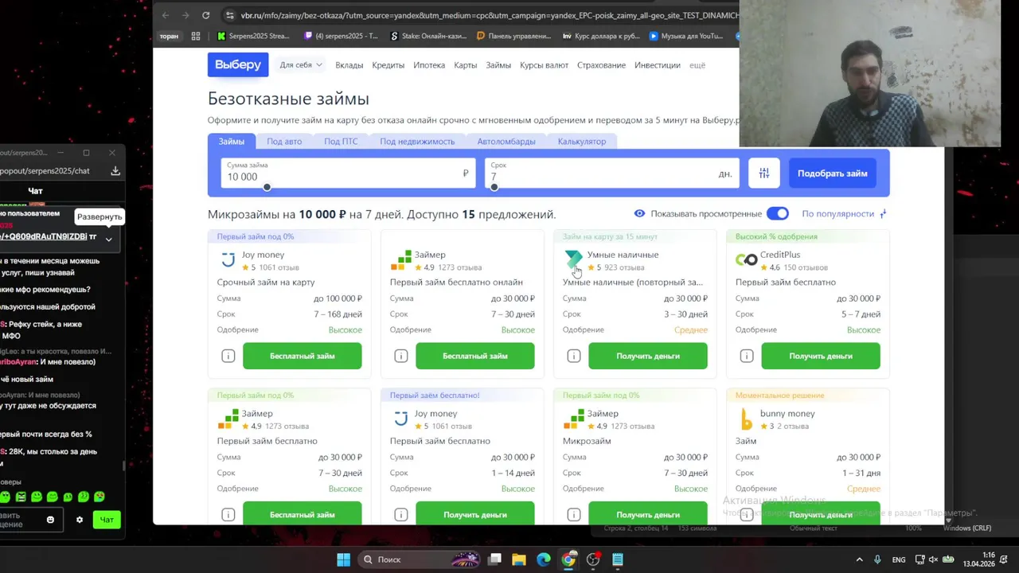Open ENG language switcher in tray

(899, 559)
